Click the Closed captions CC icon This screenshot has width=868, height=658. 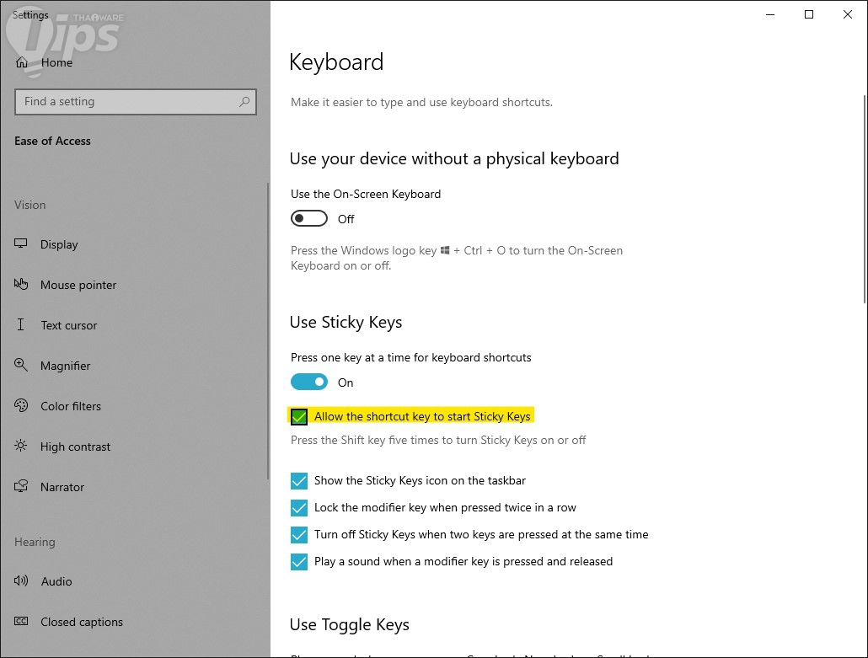[x=22, y=622]
